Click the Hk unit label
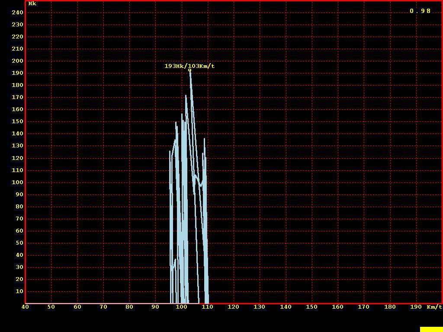Image resolution: width=443 pixels, height=332 pixels. pos(32,3)
